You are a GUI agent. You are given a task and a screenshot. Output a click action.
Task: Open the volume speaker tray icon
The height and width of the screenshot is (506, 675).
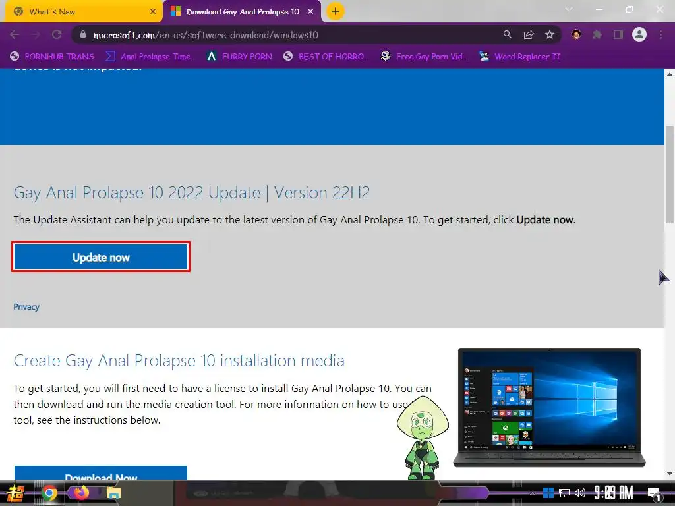pos(580,493)
